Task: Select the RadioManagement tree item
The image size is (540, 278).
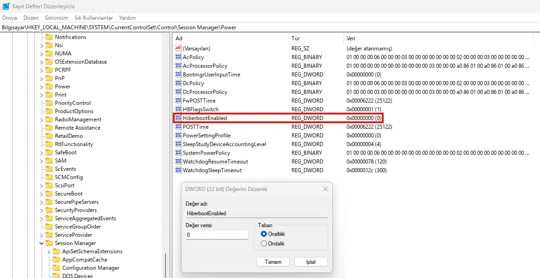Action: 78,120
